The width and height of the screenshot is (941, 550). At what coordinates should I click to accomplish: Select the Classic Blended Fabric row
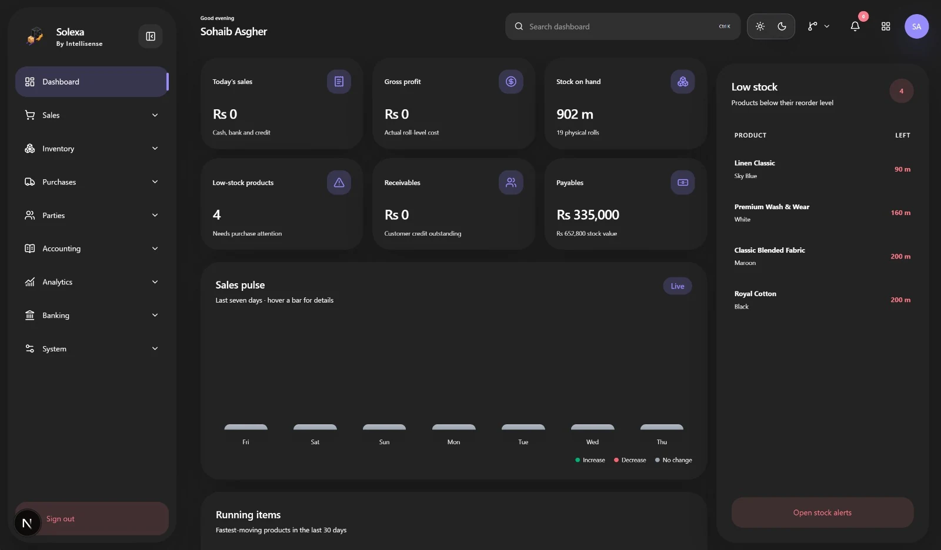pyautogui.click(x=822, y=256)
